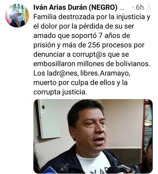158x174 pixels.
Task: Click the phrase 'corrupta justicia' at the tweet's end
Action: tap(60, 92)
